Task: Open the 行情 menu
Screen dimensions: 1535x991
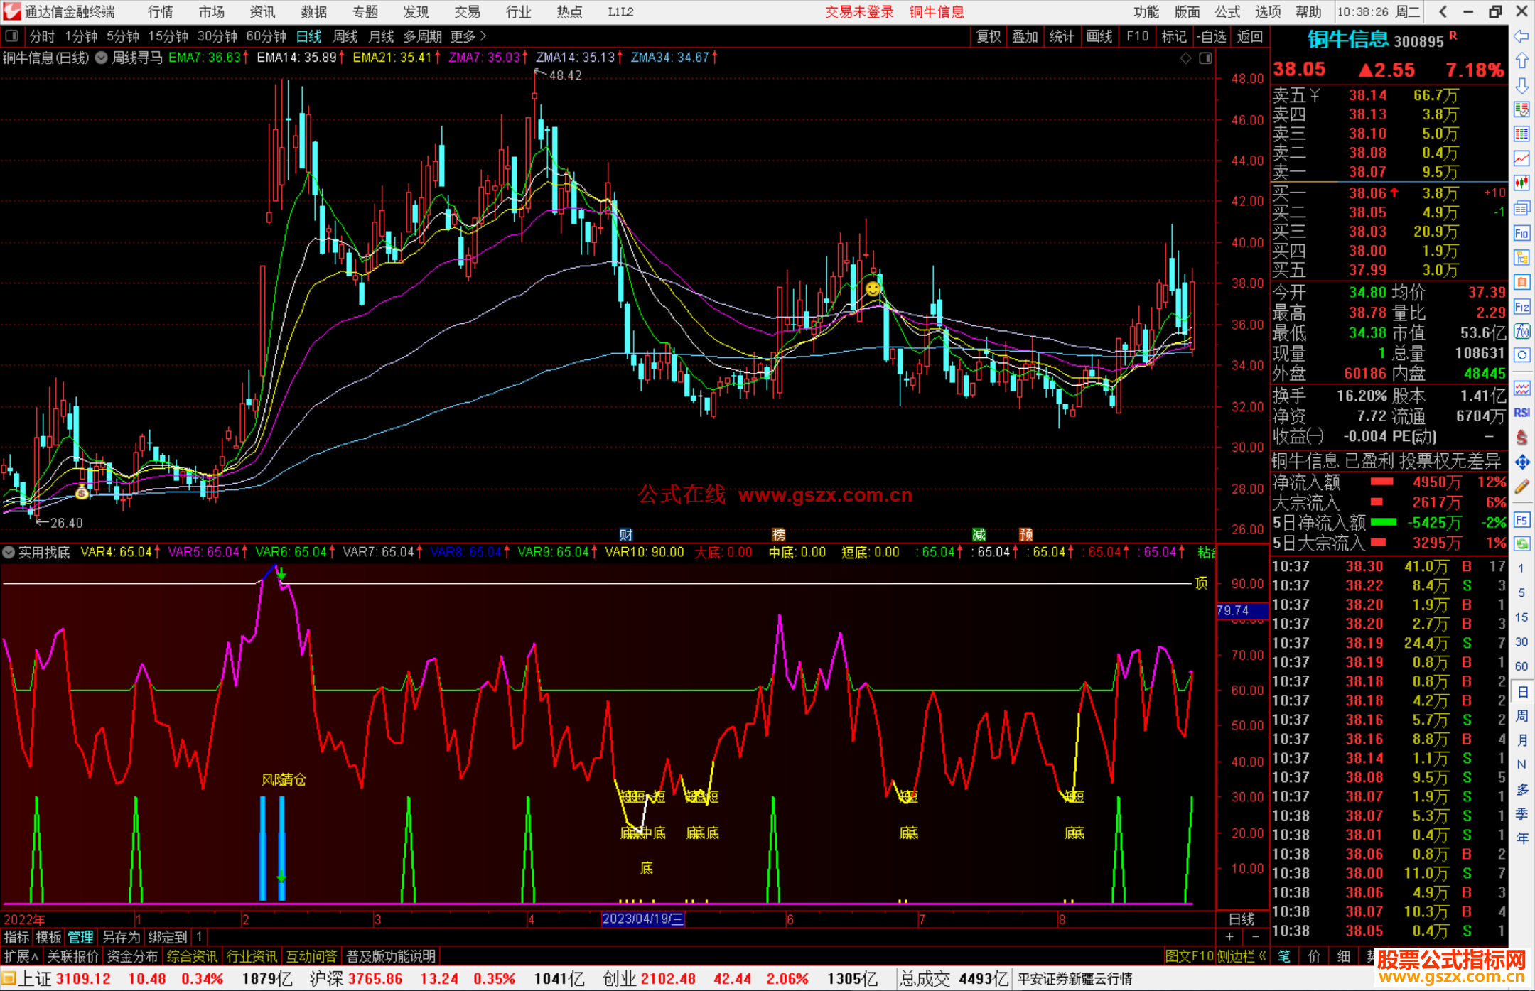Action: coord(160,11)
